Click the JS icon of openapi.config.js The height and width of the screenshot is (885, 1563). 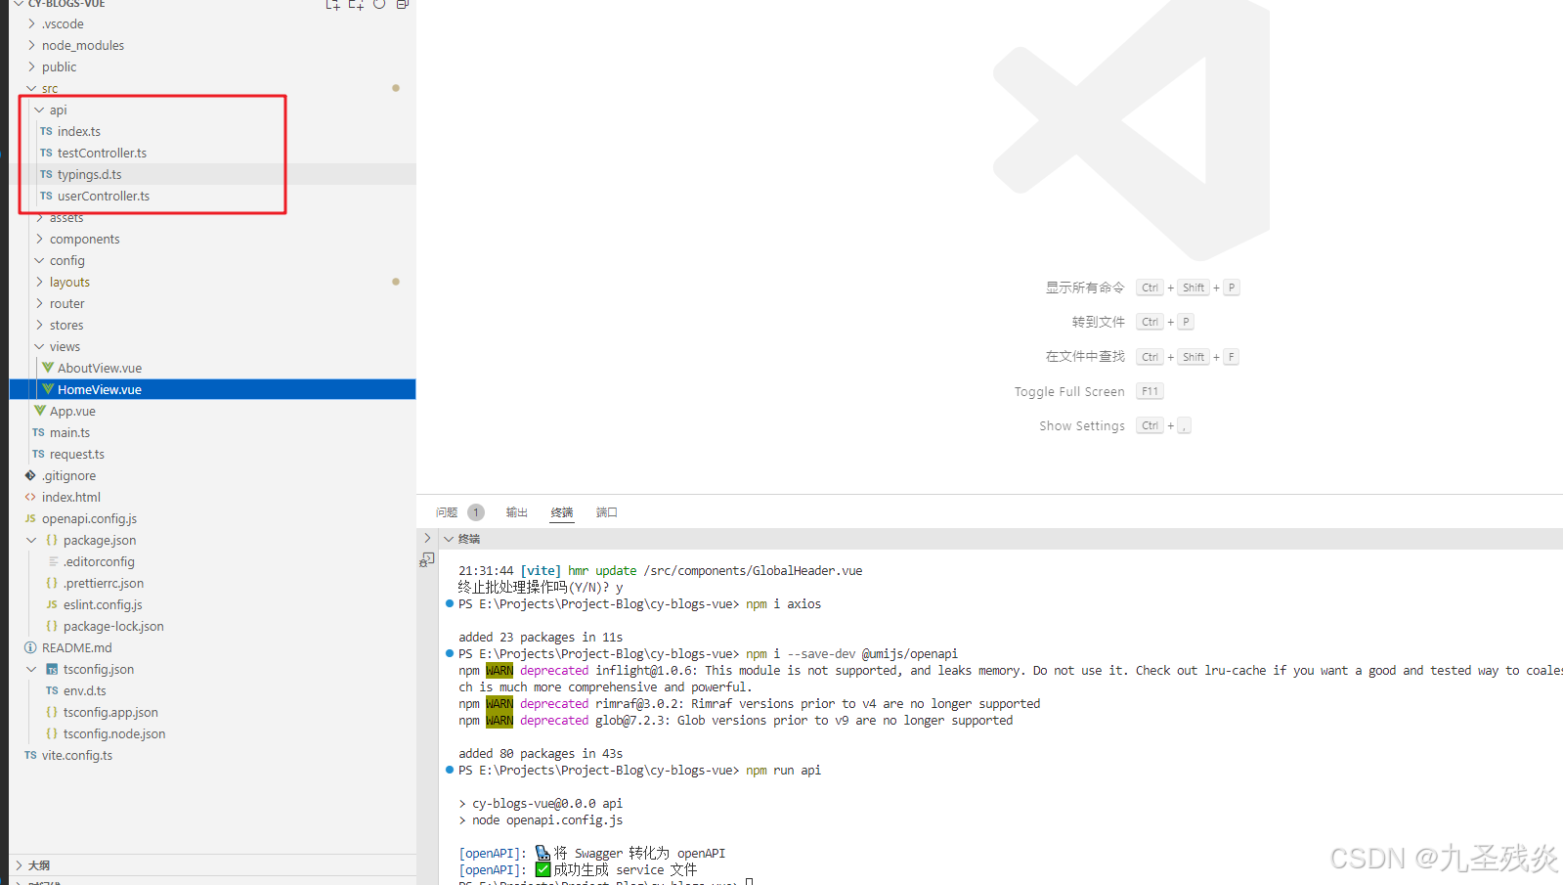tap(30, 518)
